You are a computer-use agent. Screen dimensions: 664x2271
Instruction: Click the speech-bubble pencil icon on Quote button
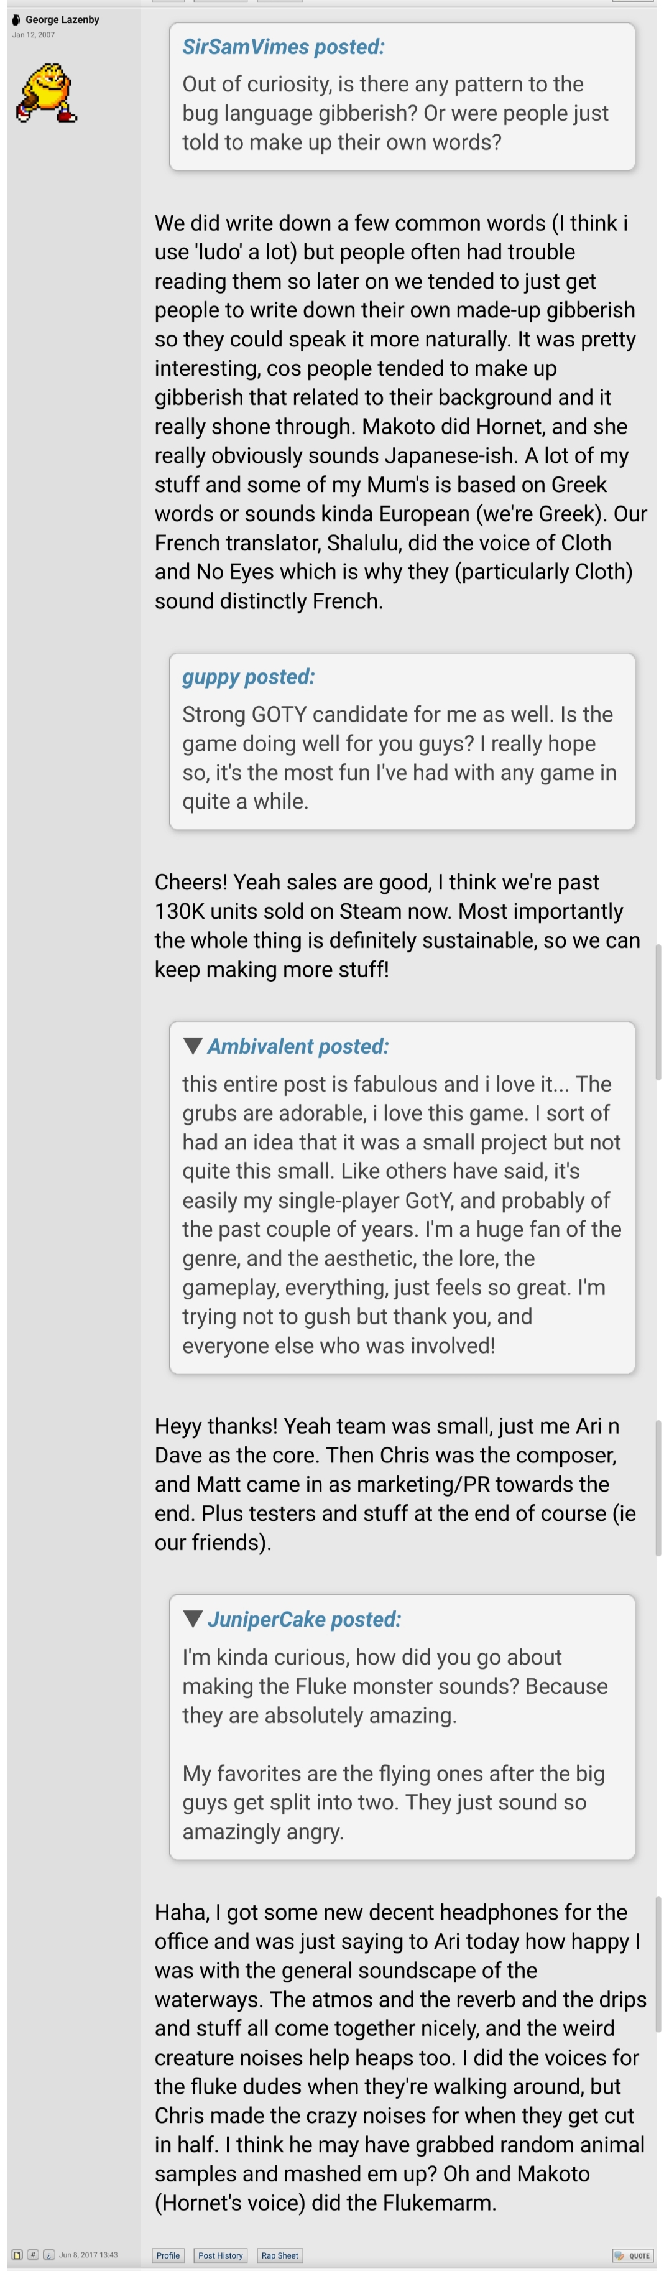coord(620,2255)
